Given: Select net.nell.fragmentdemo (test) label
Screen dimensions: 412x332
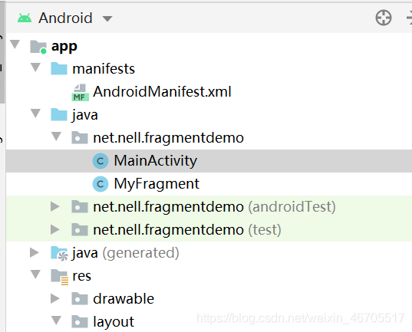Looking at the screenshot, I should pyautogui.click(x=187, y=230).
